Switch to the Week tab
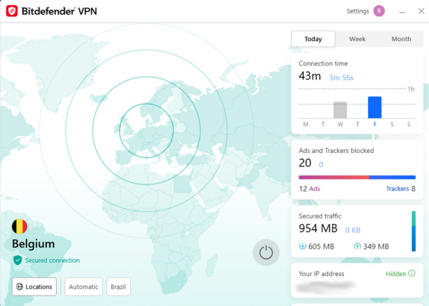This screenshot has height=306, width=429. pyautogui.click(x=357, y=39)
